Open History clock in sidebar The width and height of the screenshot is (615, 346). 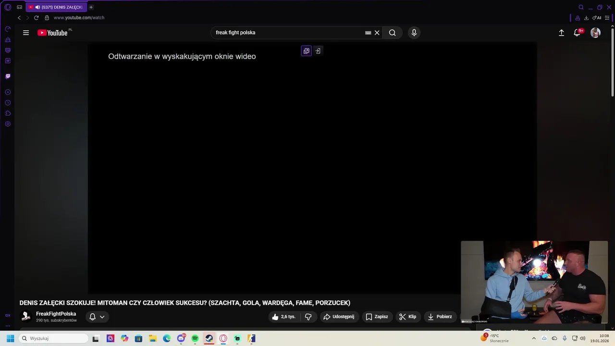pos(8,103)
